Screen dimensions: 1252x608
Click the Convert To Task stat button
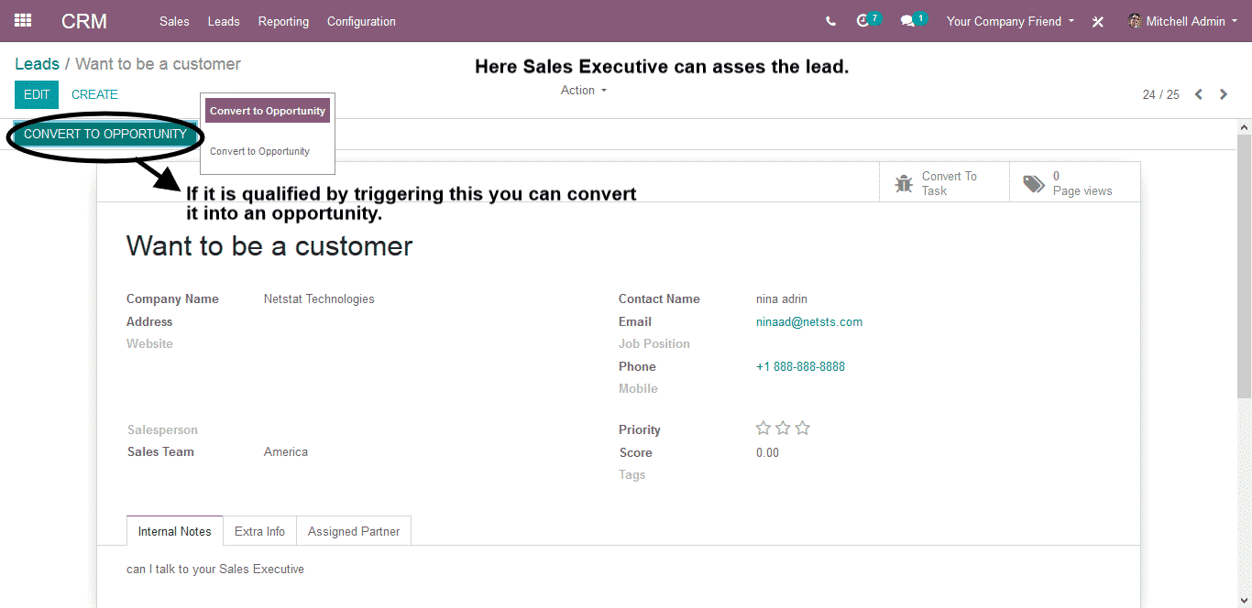[944, 183]
